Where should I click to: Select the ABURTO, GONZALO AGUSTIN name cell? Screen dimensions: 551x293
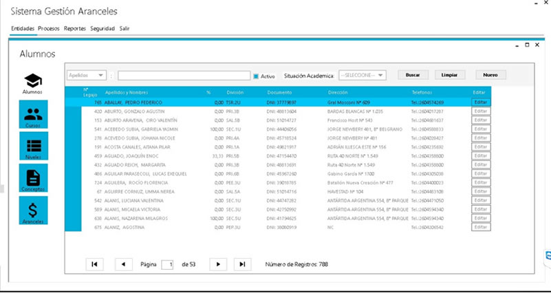click(x=135, y=111)
